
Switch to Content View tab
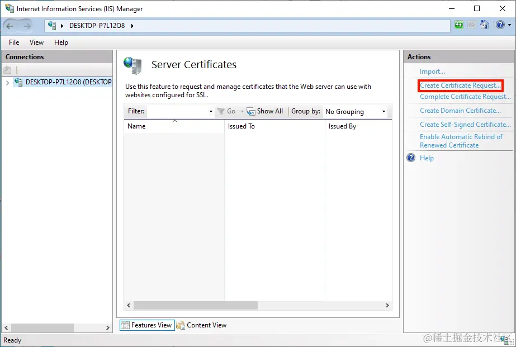point(202,325)
